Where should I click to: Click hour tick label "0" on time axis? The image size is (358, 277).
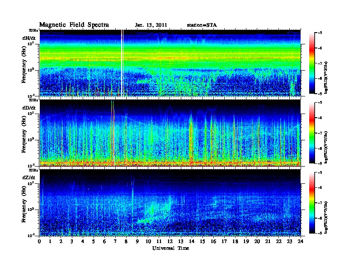pos(39,242)
